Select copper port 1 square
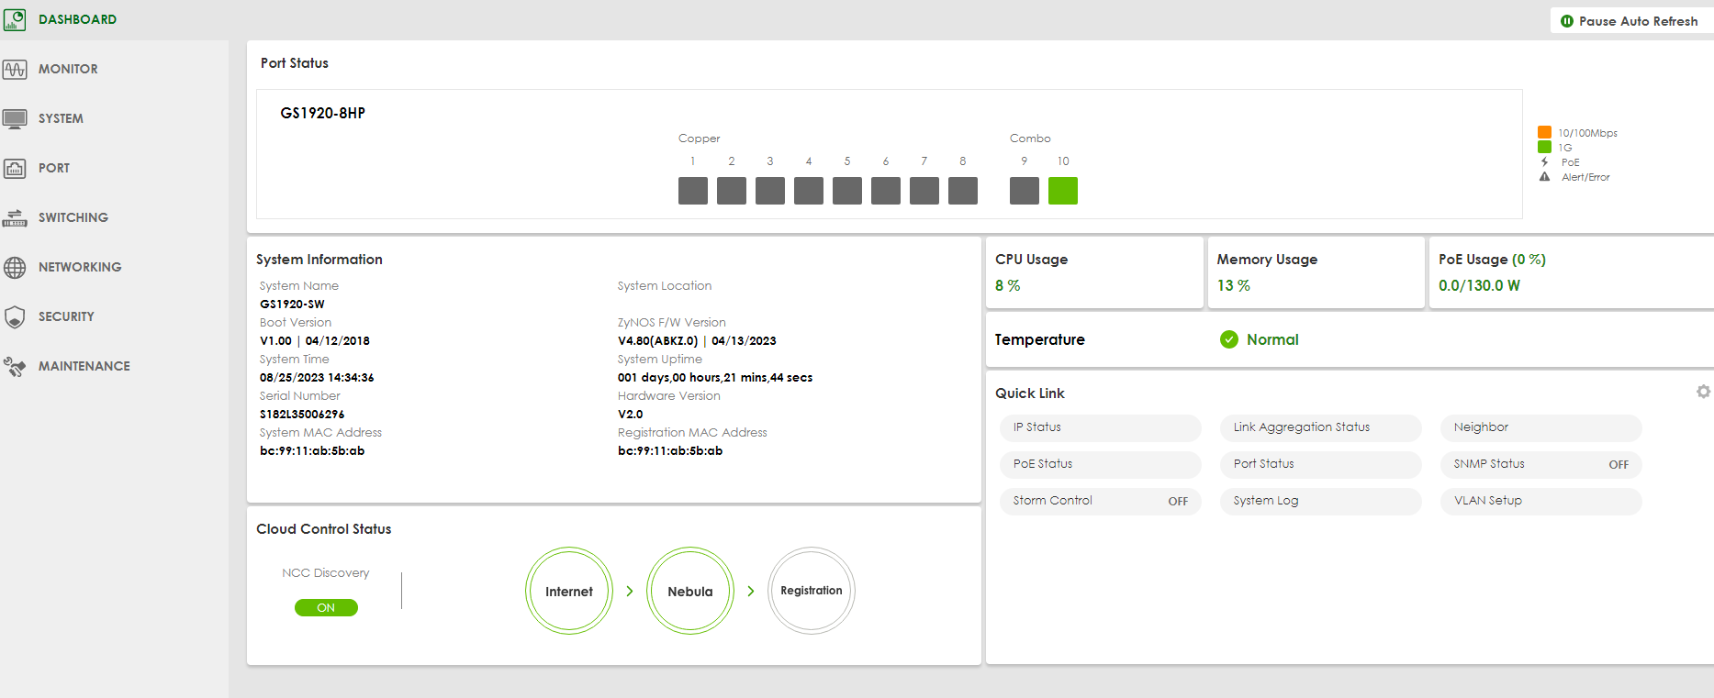Screen dimensions: 1714x698 (693, 191)
